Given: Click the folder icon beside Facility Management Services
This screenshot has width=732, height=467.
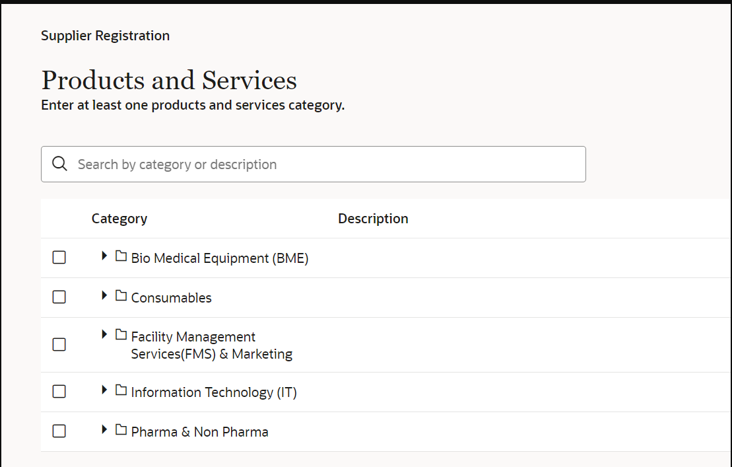Looking at the screenshot, I should (121, 335).
